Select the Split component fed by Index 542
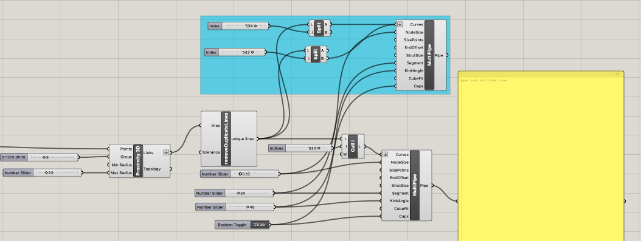 316,55
